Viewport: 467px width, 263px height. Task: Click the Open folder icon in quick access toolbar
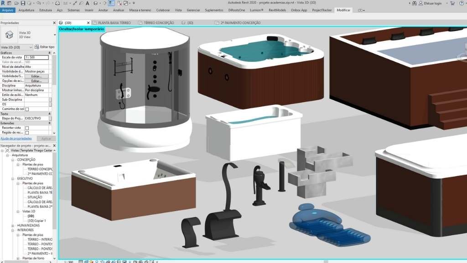(16, 3)
